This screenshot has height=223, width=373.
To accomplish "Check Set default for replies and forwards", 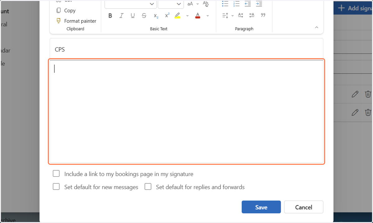I will [x=148, y=187].
